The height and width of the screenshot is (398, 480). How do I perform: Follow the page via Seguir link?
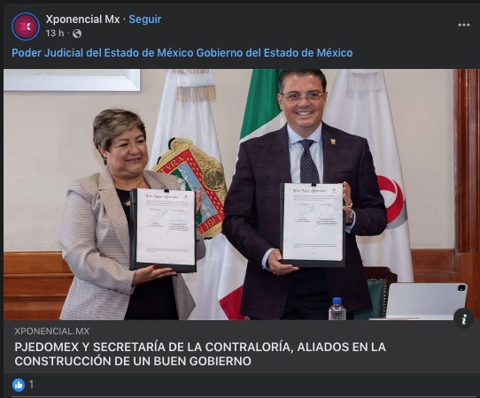tap(144, 19)
